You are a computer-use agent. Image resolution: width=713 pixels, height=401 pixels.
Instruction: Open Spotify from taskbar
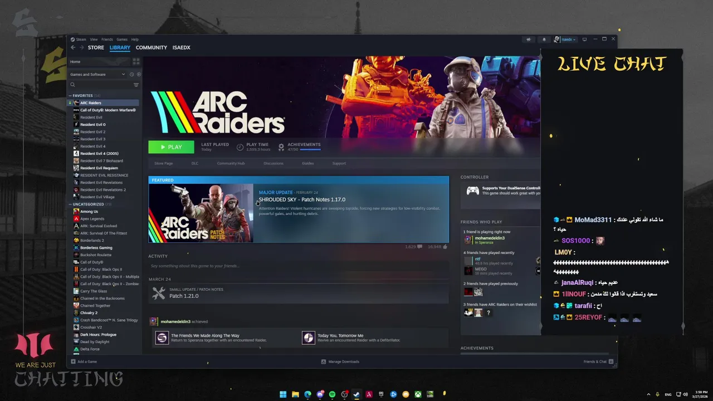(332, 394)
